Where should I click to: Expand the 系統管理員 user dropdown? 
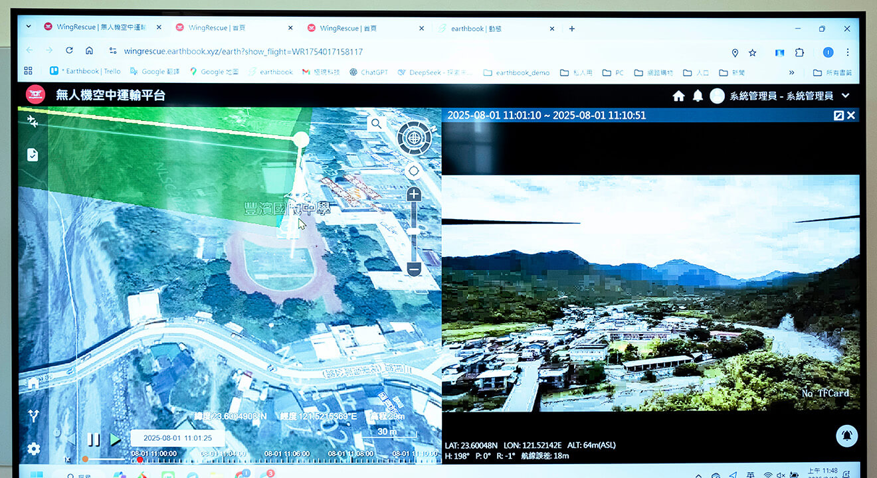pos(846,96)
